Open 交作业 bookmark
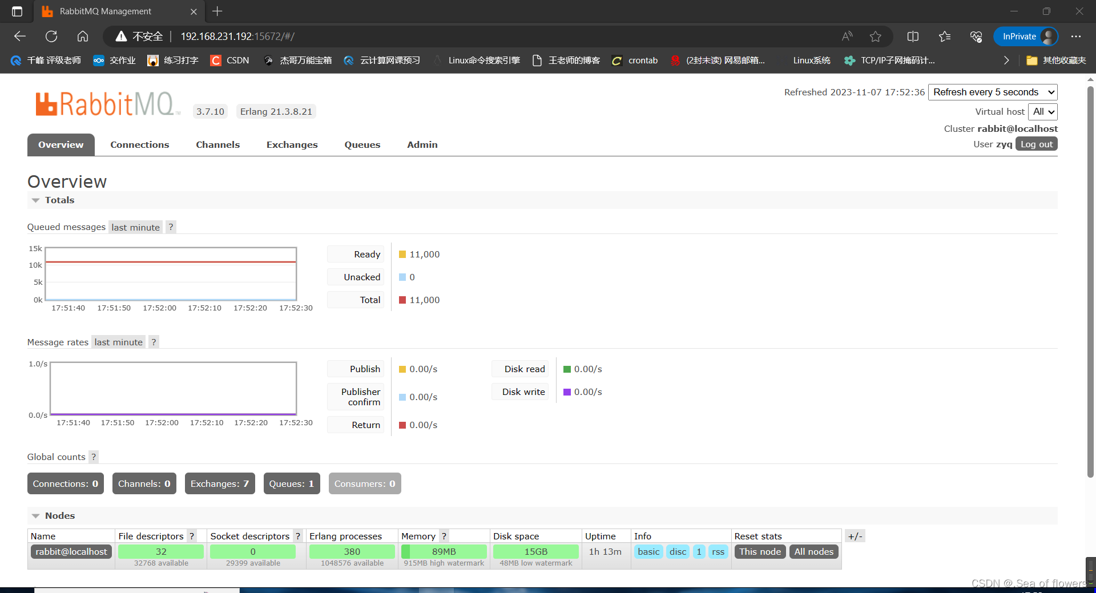 coord(114,60)
